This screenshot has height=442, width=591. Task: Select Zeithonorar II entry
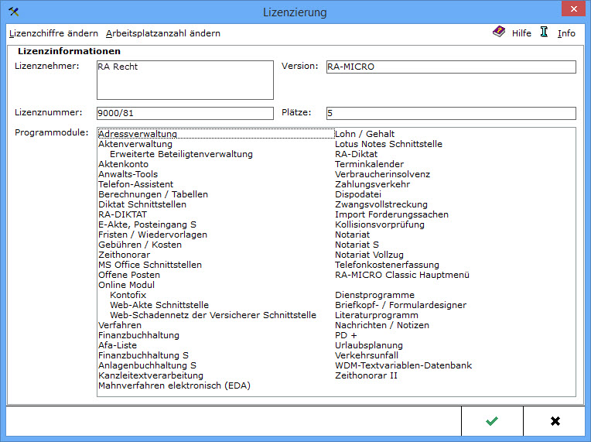pos(367,375)
